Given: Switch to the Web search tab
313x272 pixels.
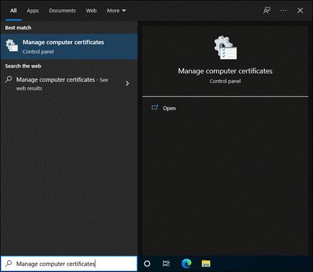Looking at the screenshot, I should (91, 10).
